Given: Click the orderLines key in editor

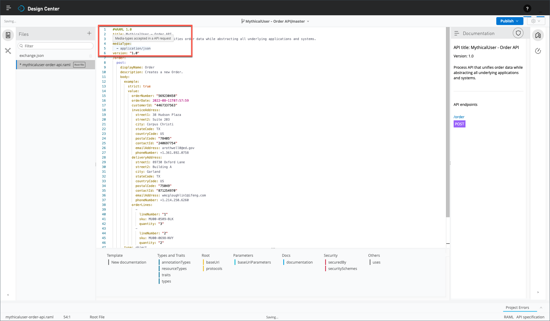Looking at the screenshot, I should click(142, 205).
